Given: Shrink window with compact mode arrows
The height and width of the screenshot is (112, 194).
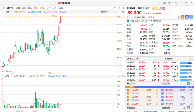Looking at the screenshot, I should [x=176, y=3].
